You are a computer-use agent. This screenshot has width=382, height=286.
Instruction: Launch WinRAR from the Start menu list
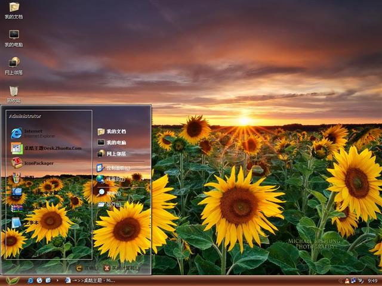click(26, 208)
